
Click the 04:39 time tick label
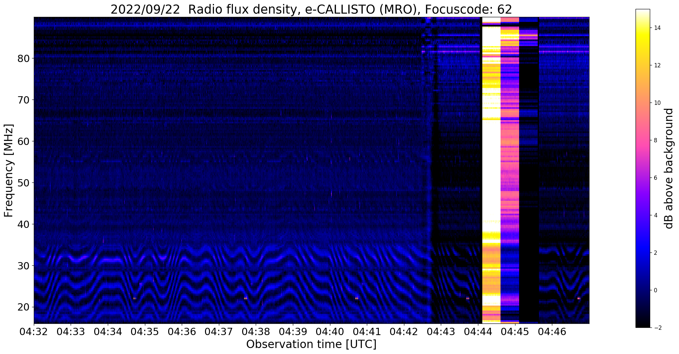[x=293, y=331]
